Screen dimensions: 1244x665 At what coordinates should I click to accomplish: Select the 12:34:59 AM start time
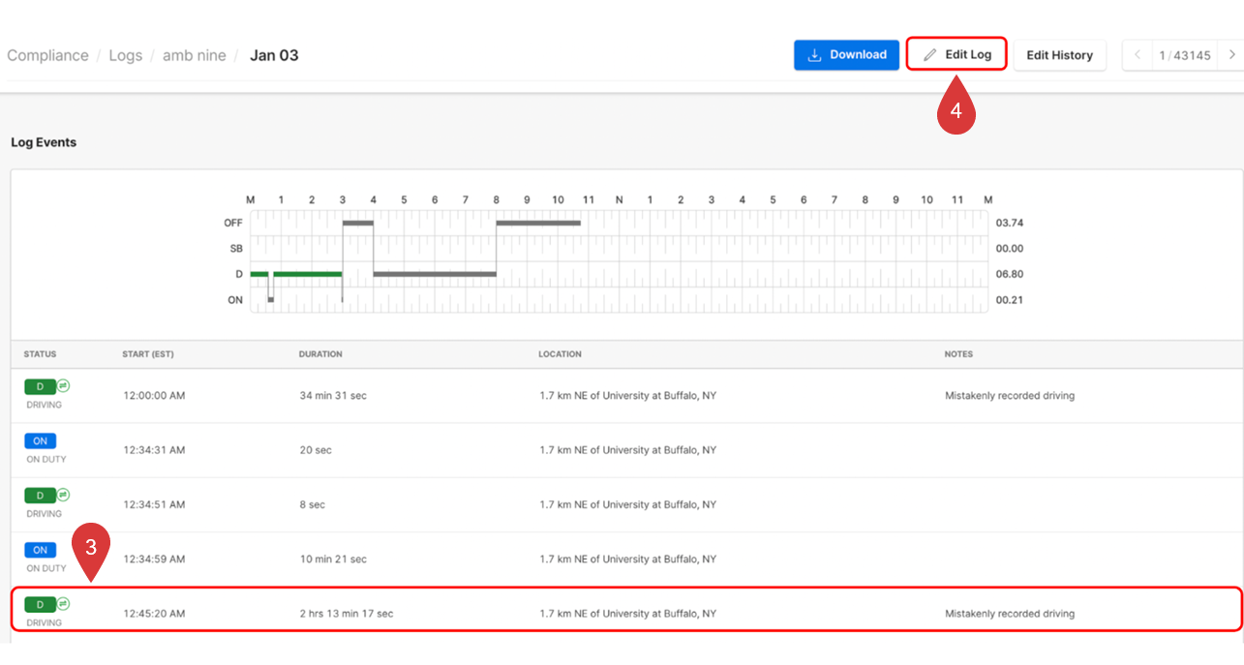[x=154, y=559]
